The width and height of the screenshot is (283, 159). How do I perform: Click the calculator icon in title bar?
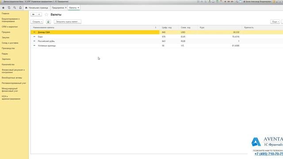pyautogui.click(x=217, y=2)
